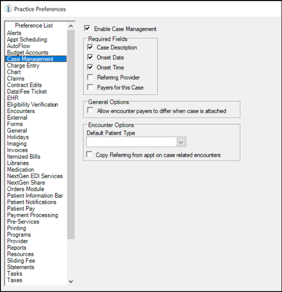Allow encounter payers to differ checkbox
The image size is (282, 292).
tap(91, 110)
